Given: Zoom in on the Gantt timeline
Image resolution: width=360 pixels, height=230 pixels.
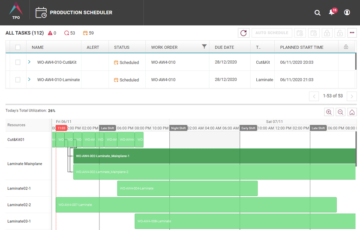Looking at the screenshot, I should pyautogui.click(x=329, y=112).
